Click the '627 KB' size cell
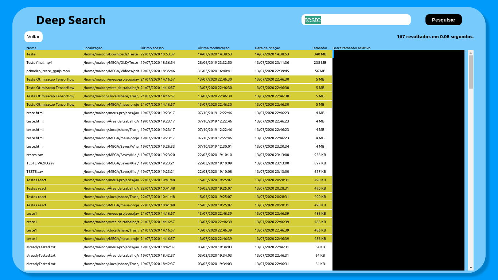This screenshot has height=280, width=498. 320,172
